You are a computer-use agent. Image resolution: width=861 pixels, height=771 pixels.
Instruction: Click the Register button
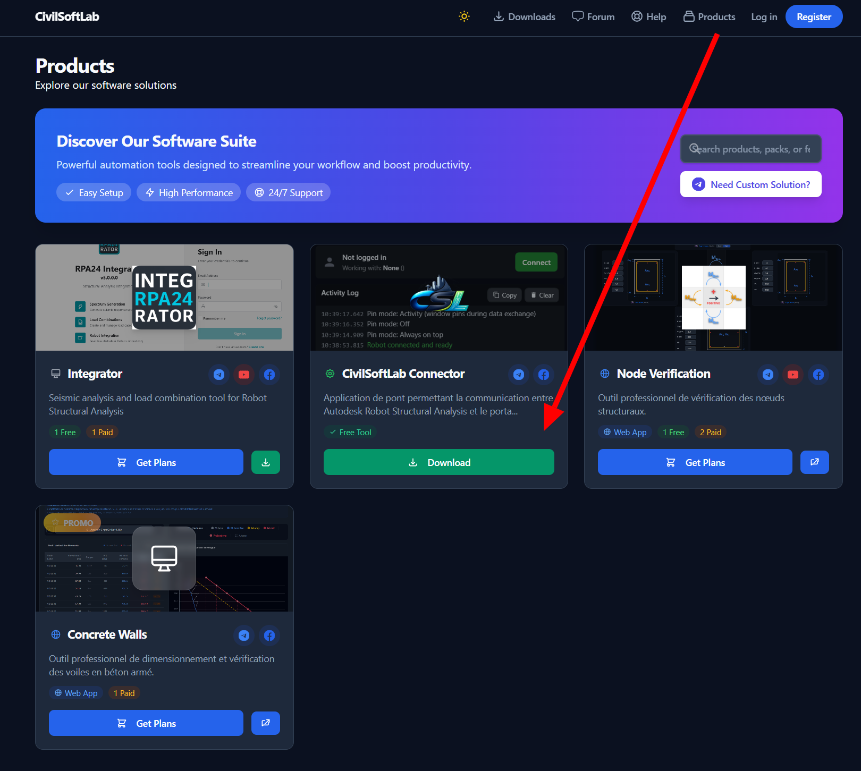(814, 16)
